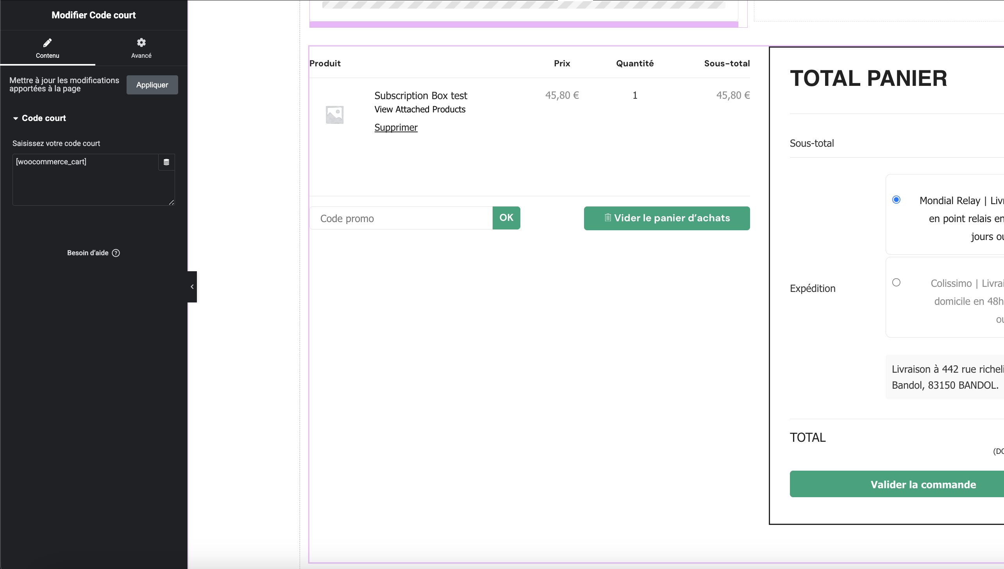Click the Modifier Code court title
Screen dimensions: 1004x569
coord(93,15)
